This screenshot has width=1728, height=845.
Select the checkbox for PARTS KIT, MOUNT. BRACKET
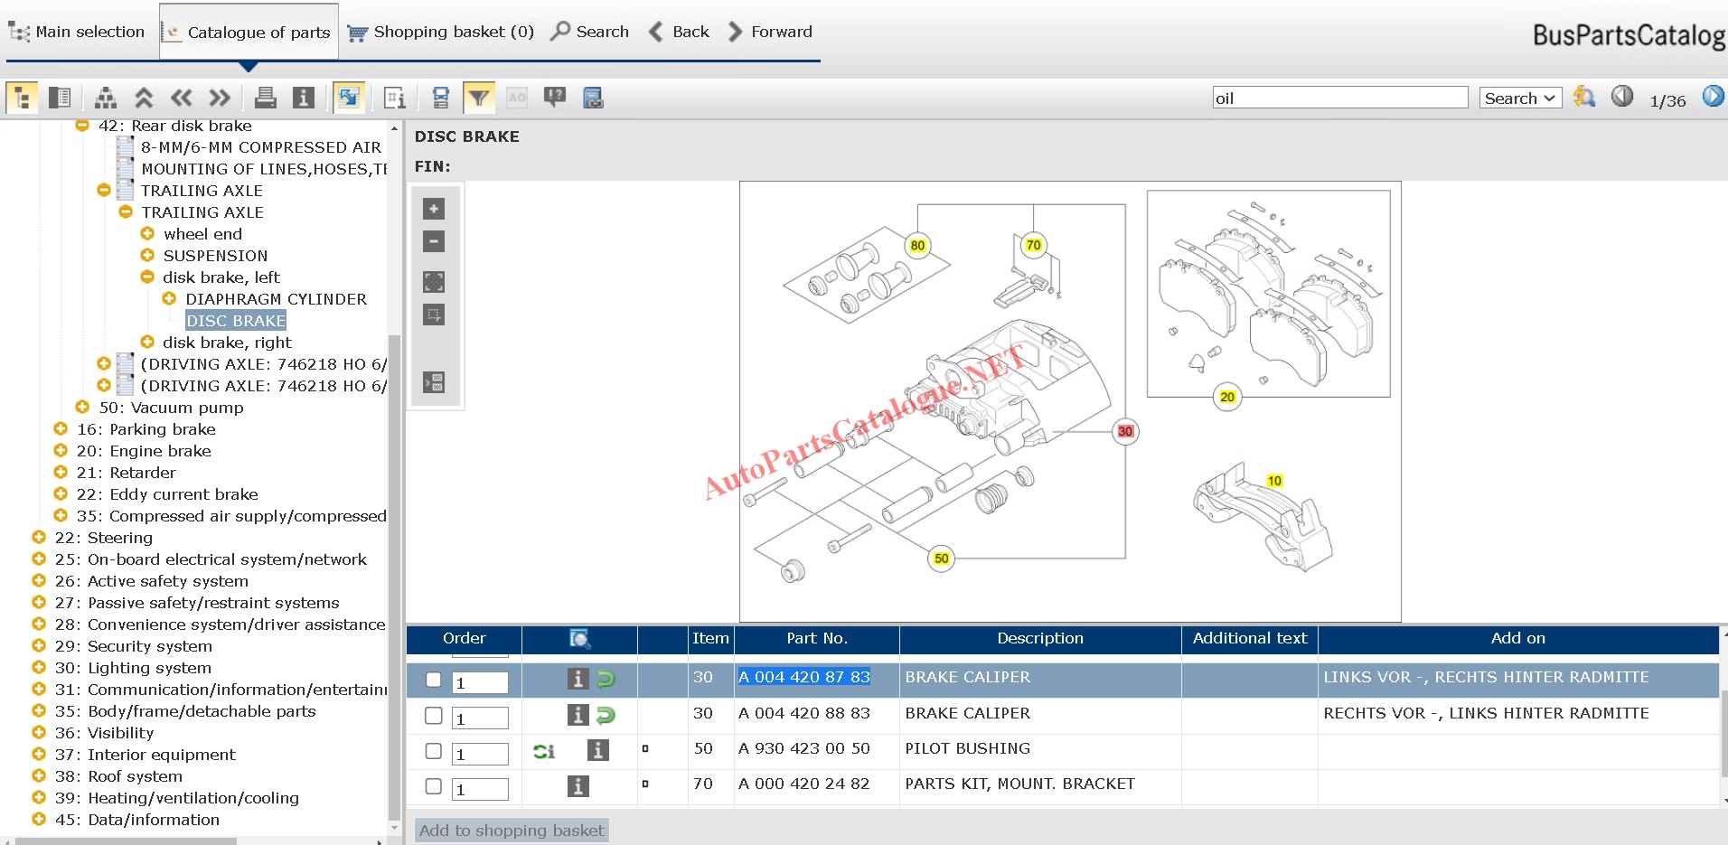[434, 786]
